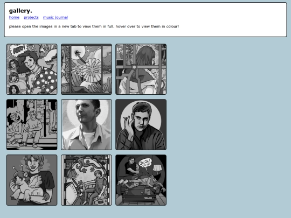This screenshot has width=291, height=218.
Task: Open the polka-dot shirt woman artwork thumbnail
Action: [32, 69]
